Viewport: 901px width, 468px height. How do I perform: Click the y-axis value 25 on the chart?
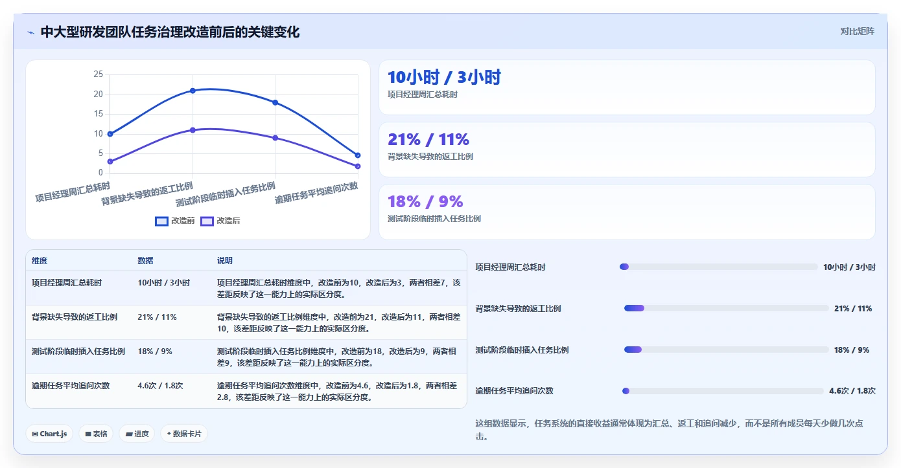coord(98,74)
